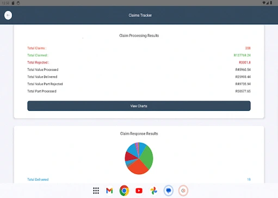This screenshot has height=198, width=278.
Task: Click the R45960.54 processed value
Action: pos(243,70)
